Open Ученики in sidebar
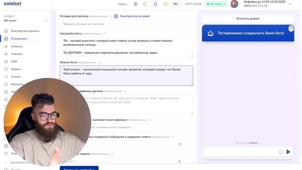This screenshot has height=170, width=302. [x=17, y=54]
